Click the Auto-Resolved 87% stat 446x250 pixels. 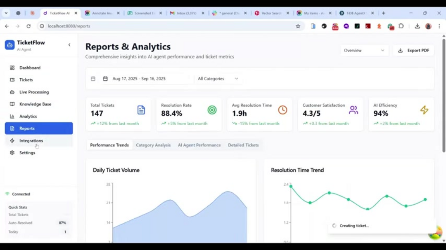point(38,222)
